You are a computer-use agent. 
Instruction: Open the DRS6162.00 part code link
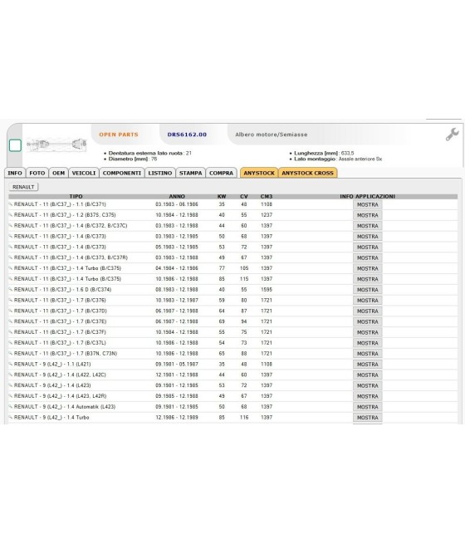coord(187,135)
